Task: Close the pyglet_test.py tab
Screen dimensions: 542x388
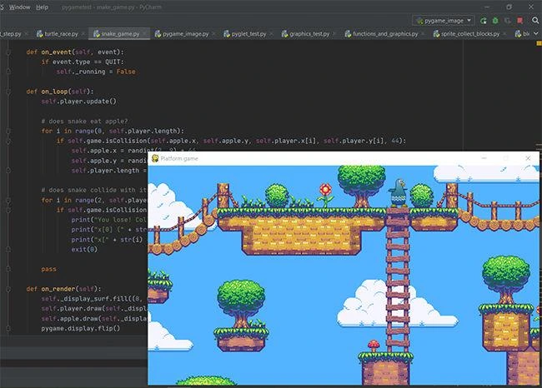Action: tap(271, 34)
